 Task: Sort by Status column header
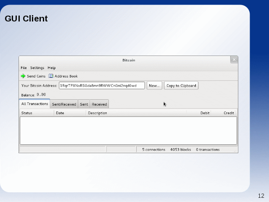(x=37, y=113)
